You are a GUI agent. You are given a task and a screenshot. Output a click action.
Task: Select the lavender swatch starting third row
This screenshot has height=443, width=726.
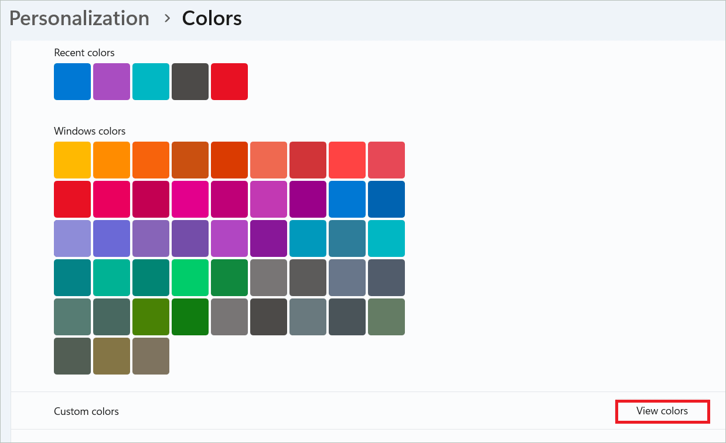click(x=72, y=238)
